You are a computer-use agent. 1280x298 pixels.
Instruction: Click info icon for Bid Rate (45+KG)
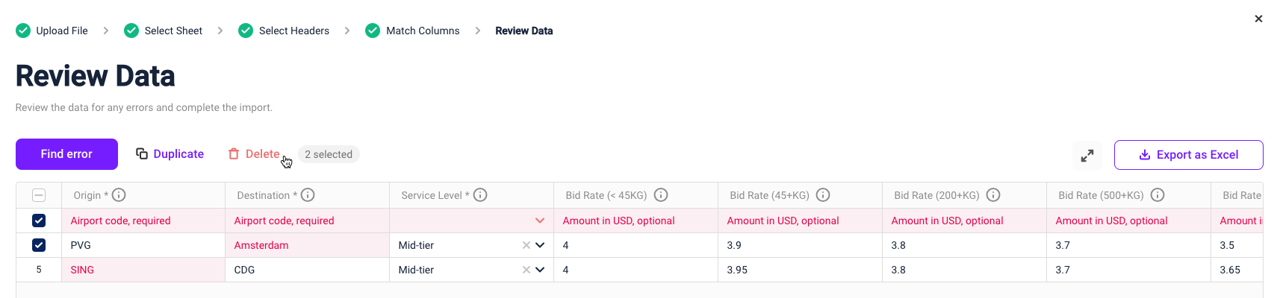823,195
